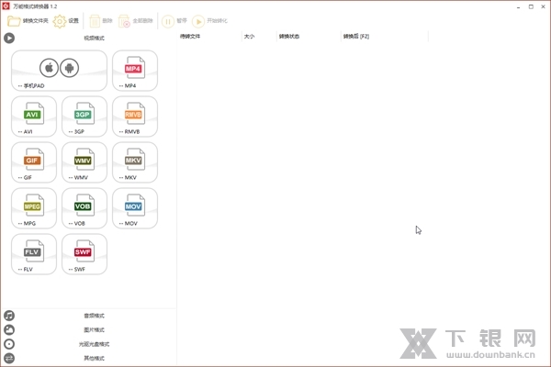Click the image format picture icon

9,329
